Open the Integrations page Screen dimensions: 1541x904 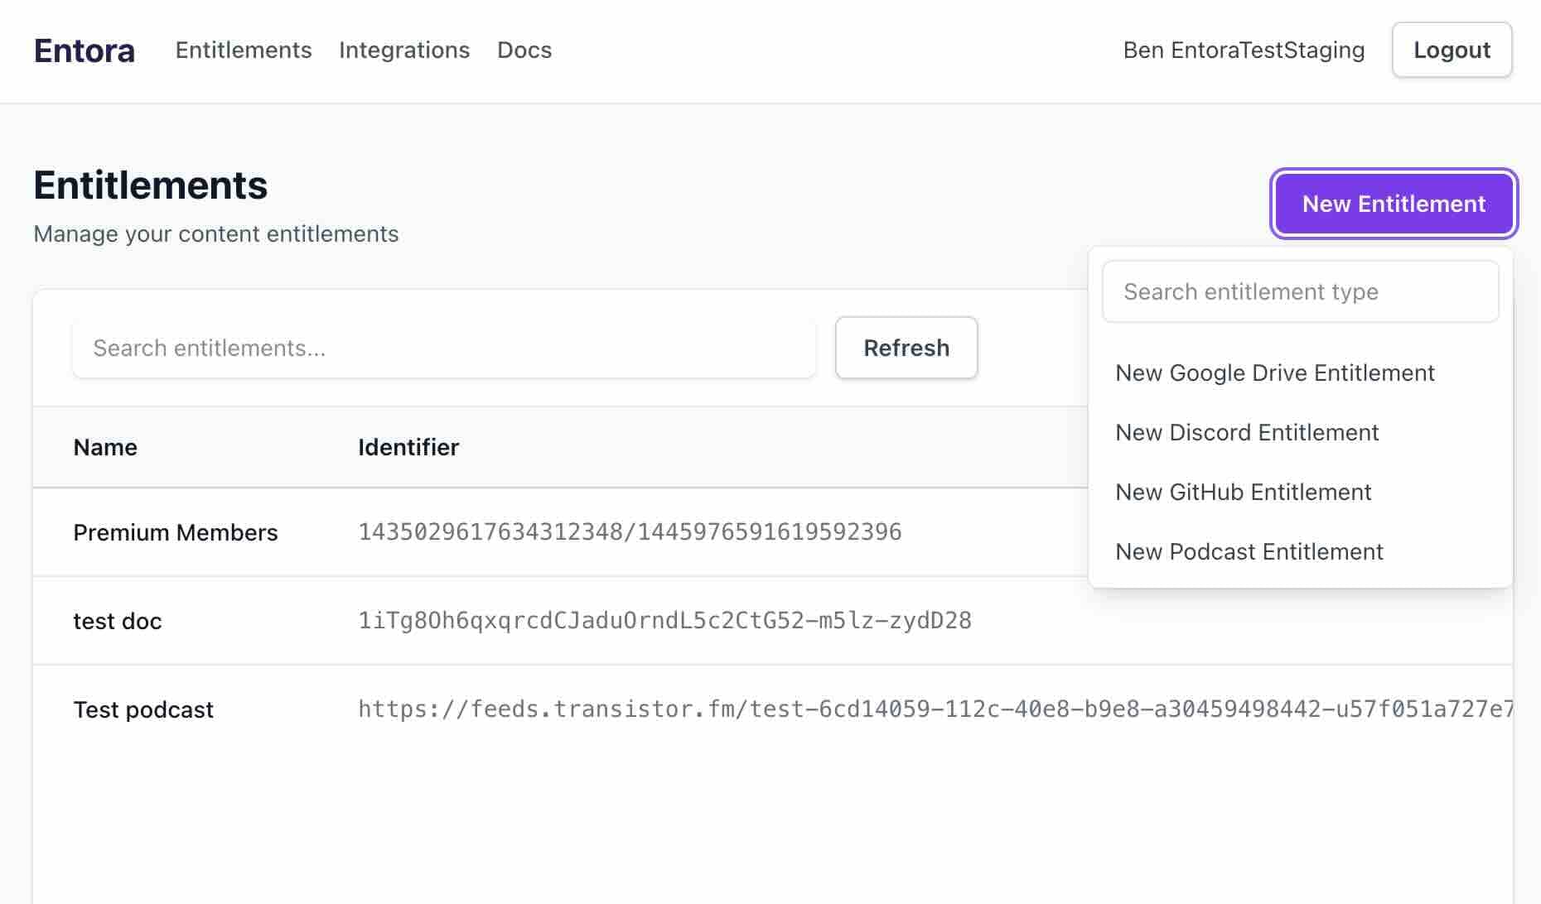(404, 50)
